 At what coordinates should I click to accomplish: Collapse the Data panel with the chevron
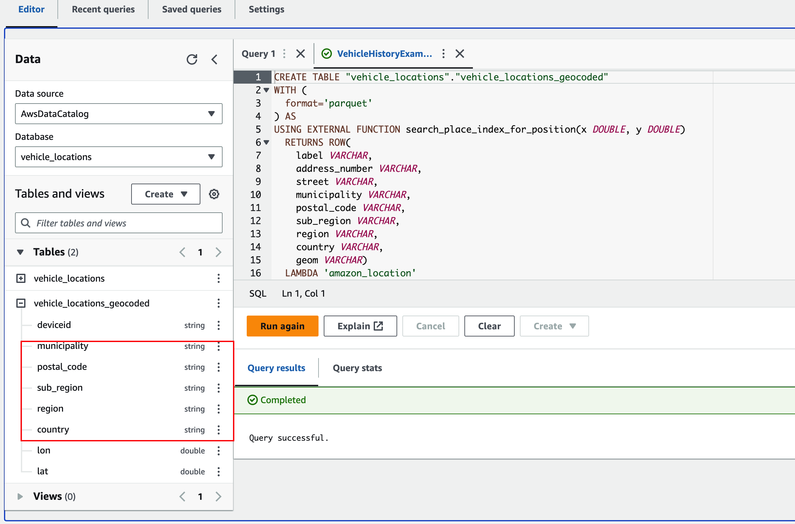(215, 59)
